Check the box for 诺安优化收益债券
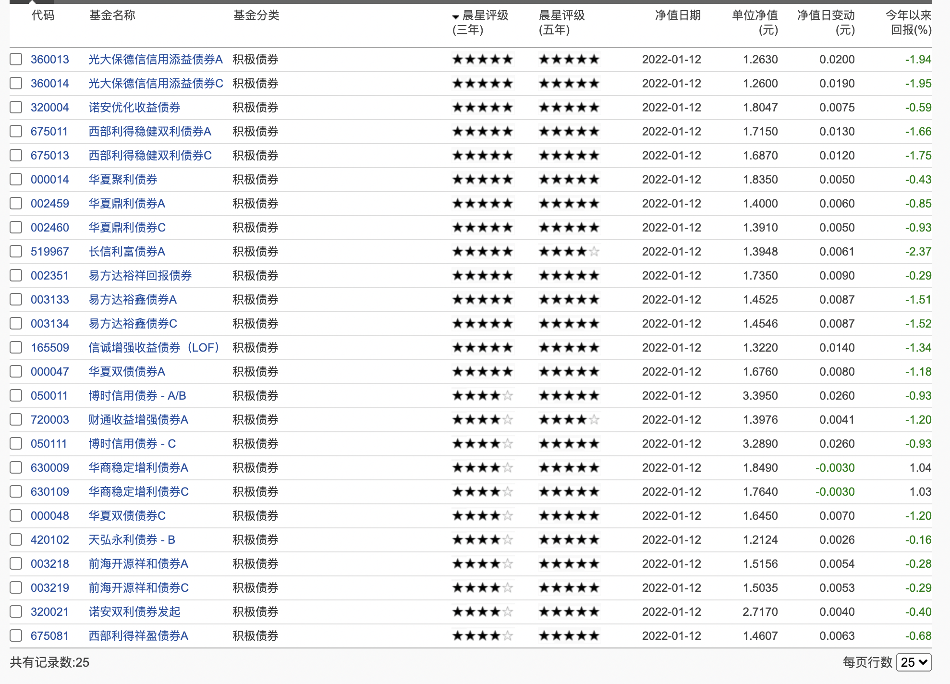950x684 pixels. point(16,108)
